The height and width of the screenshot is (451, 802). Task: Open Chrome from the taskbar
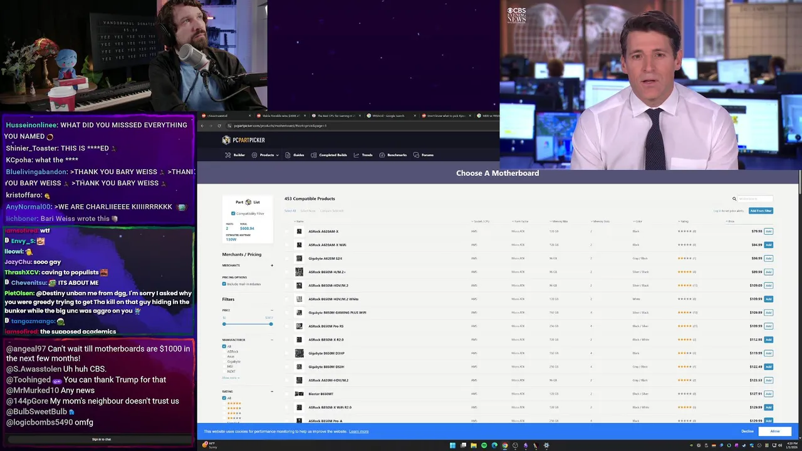click(x=505, y=445)
